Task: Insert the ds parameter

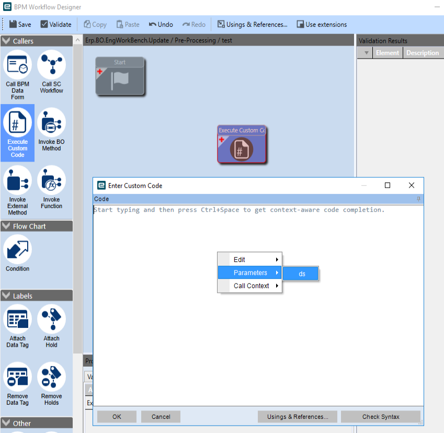Action: pos(301,274)
